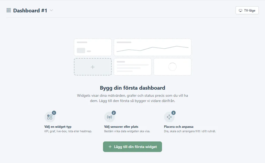Image resolution: width=265 pixels, height=163 pixels.
Task: Click the Dashboard #1 title
Action: pos(30,11)
